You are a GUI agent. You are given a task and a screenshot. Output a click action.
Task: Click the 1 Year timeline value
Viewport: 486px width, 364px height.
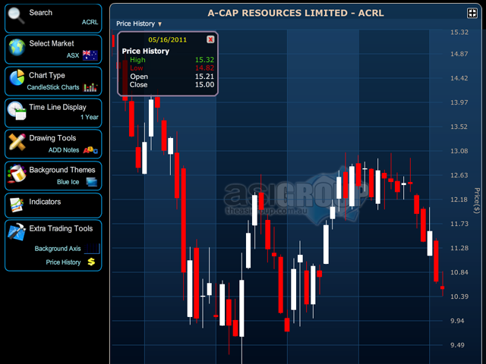[x=90, y=118]
